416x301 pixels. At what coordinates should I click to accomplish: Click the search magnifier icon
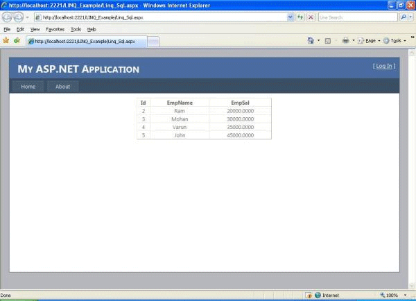tap(404, 17)
